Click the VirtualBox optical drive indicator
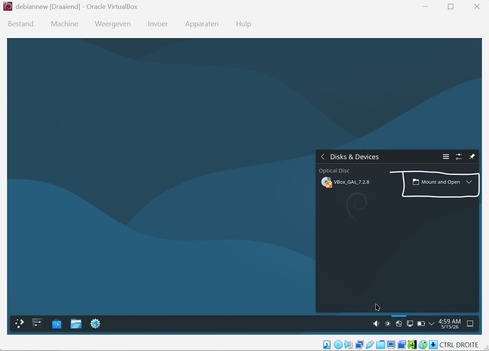This screenshot has width=489, height=351. coord(338,345)
